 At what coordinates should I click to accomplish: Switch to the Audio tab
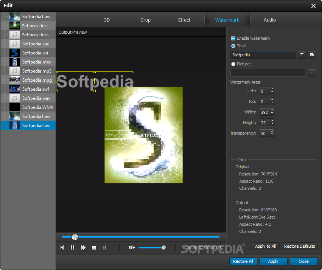pyautogui.click(x=270, y=20)
